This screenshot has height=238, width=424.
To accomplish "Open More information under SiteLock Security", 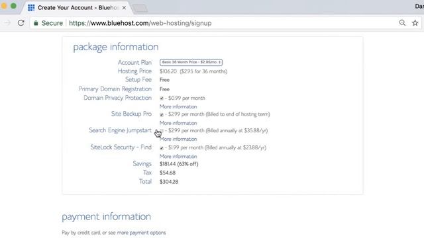I will pyautogui.click(x=178, y=157).
